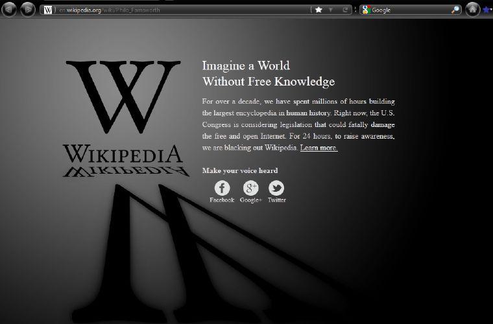Reload the page with the refresh icon
493x324 pixels.
[x=346, y=10]
